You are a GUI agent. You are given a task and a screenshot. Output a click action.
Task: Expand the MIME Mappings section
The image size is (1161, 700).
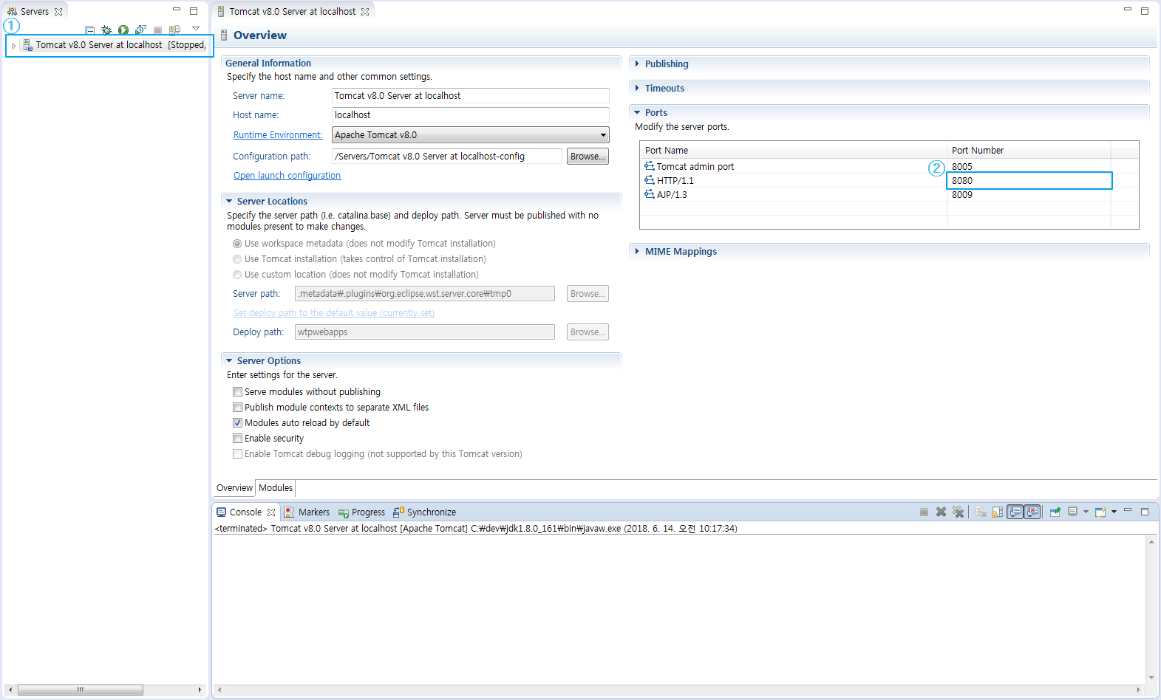pos(637,252)
